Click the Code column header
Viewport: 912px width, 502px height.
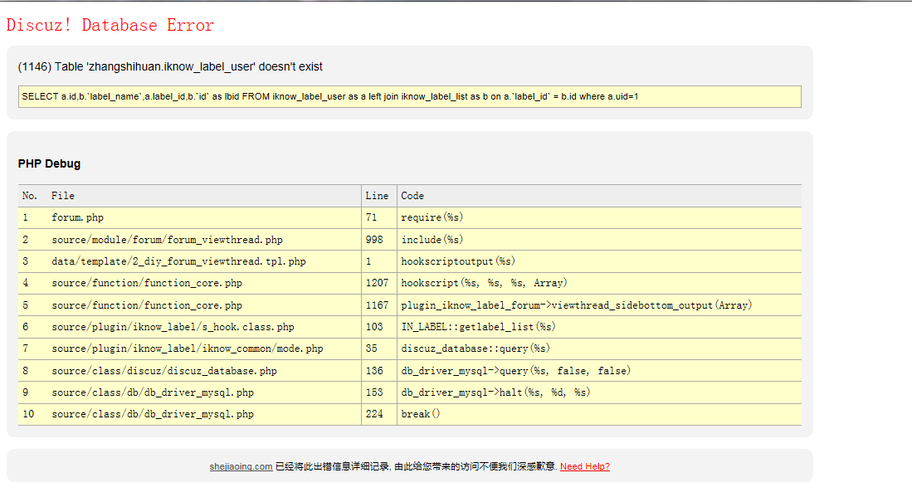pos(412,196)
